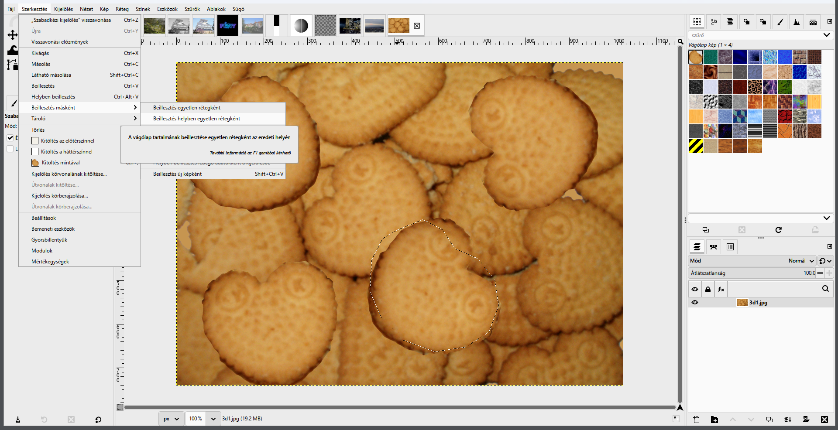Create a new layer group
The height and width of the screenshot is (430, 838).
coord(714,420)
